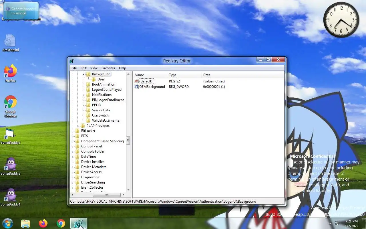This screenshot has height=229, width=366.
Task: Click the 0x00000001 (1) data cell
Action: [214, 87]
